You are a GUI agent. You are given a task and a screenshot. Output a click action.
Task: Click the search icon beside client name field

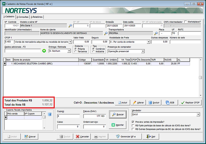pos(106,33)
